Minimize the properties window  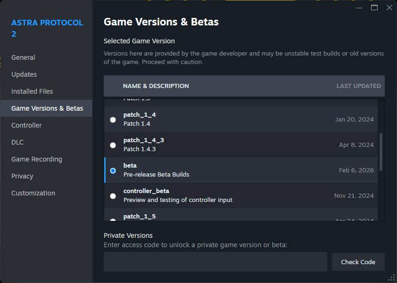(359, 8)
